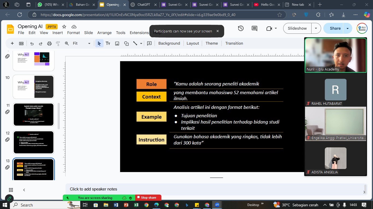Add a new slide plus icon
Screen dimensions: 373x209
12,43
